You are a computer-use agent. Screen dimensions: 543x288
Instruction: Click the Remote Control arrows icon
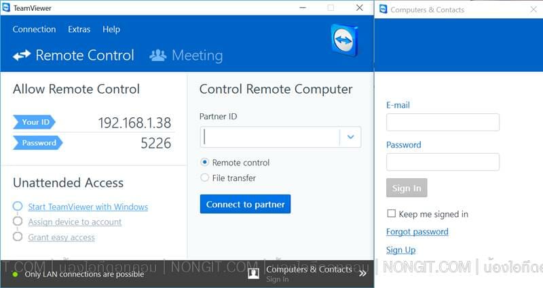22,56
